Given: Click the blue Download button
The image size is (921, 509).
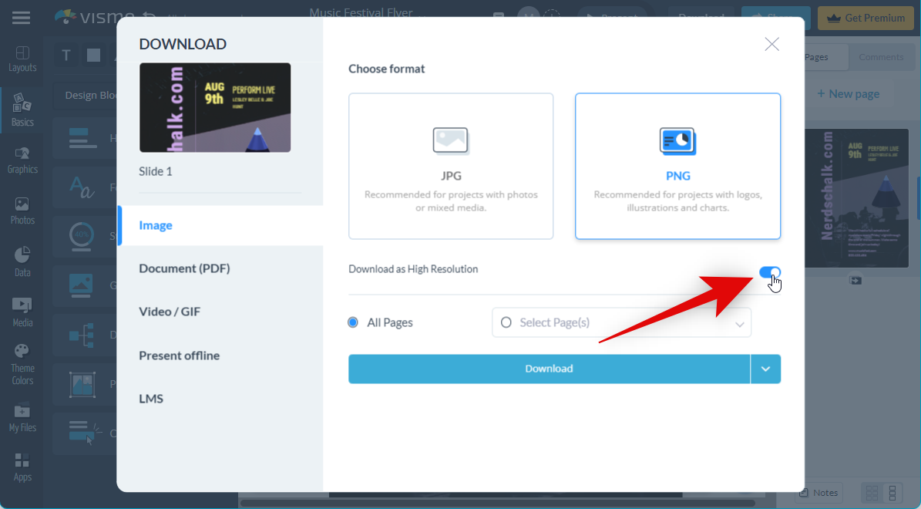Looking at the screenshot, I should tap(550, 369).
